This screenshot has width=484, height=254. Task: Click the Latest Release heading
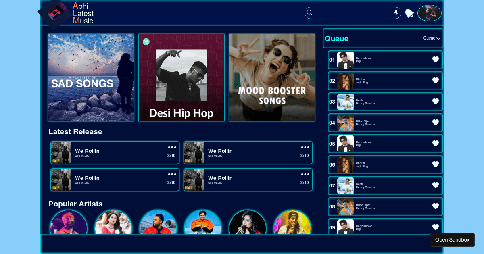(75, 132)
